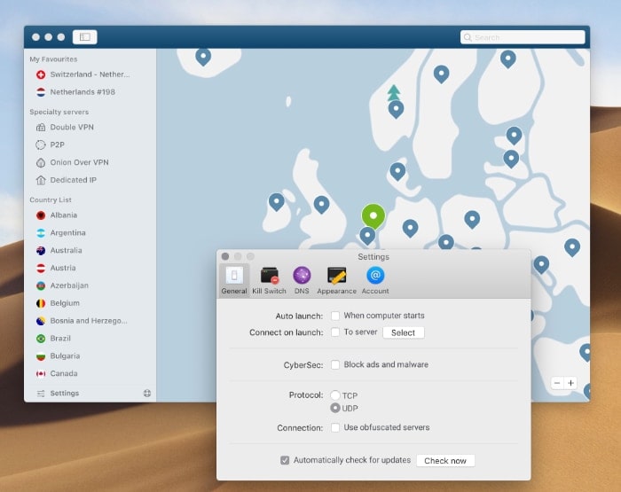The image size is (621, 492).
Task: Enable CyberSec Block ads and malware checkbox
Action: coord(335,364)
